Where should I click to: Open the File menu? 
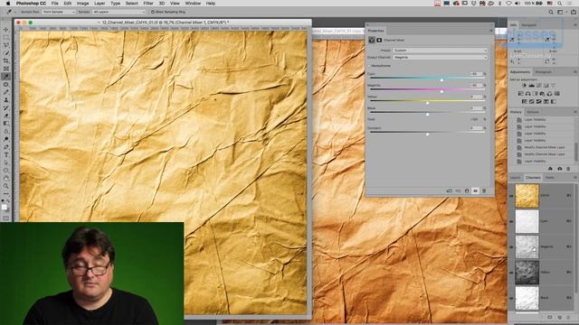point(54,4)
